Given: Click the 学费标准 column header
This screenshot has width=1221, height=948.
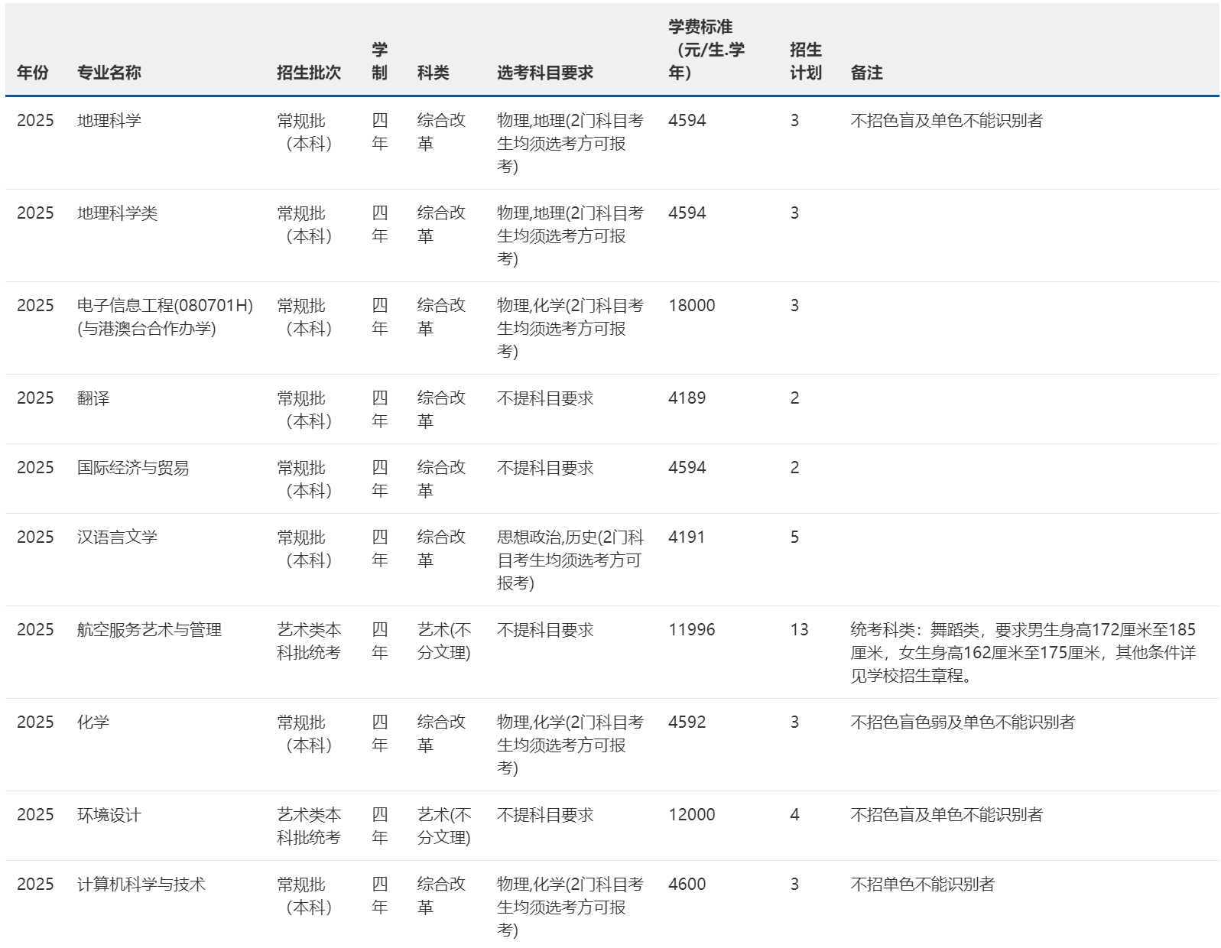Looking at the screenshot, I should tap(706, 50).
